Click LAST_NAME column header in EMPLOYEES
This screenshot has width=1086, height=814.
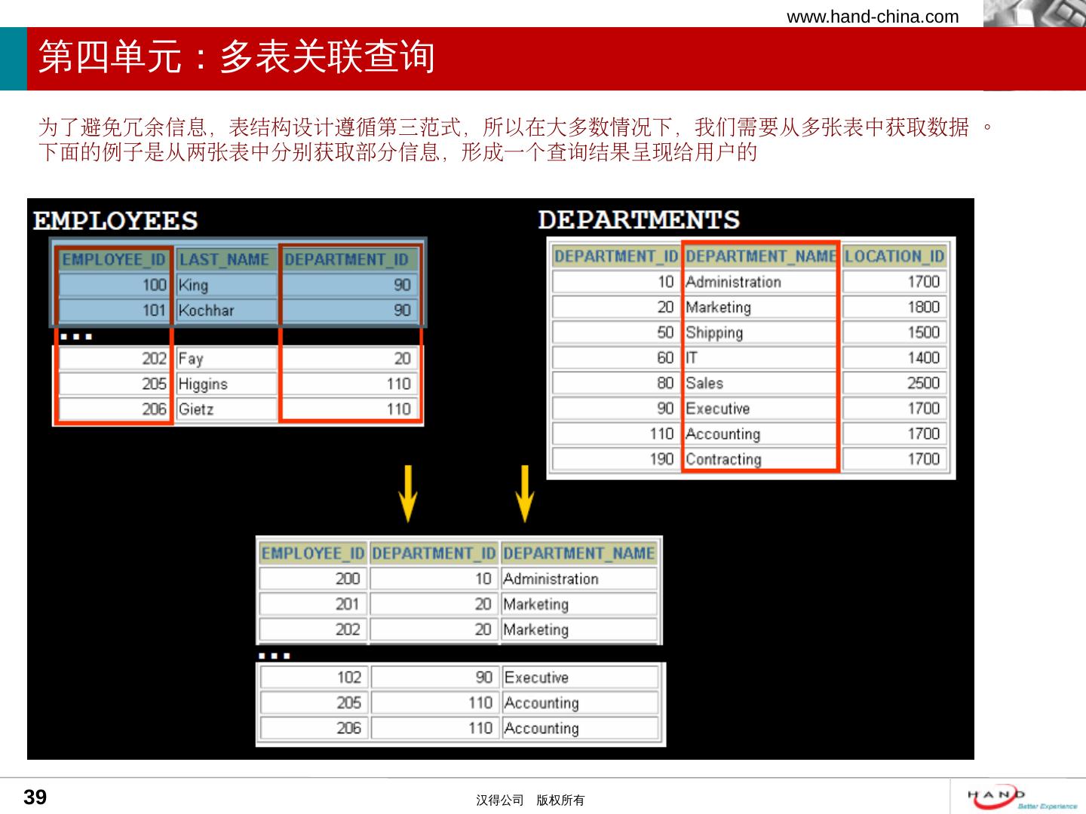pos(225,260)
